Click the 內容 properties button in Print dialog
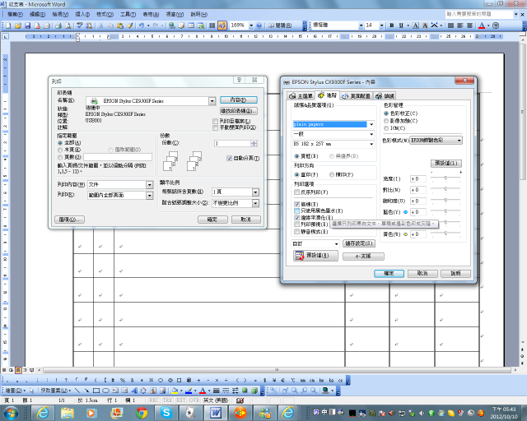Viewport: 527px width, 421px height. click(x=239, y=100)
